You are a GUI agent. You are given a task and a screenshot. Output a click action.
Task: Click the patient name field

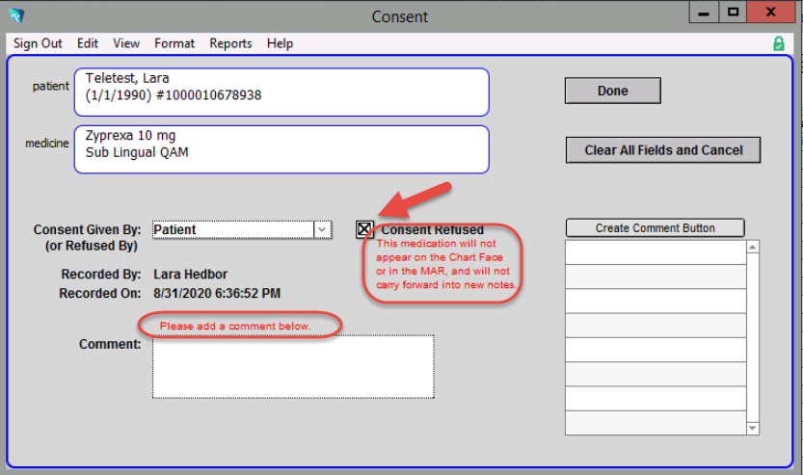click(281, 92)
